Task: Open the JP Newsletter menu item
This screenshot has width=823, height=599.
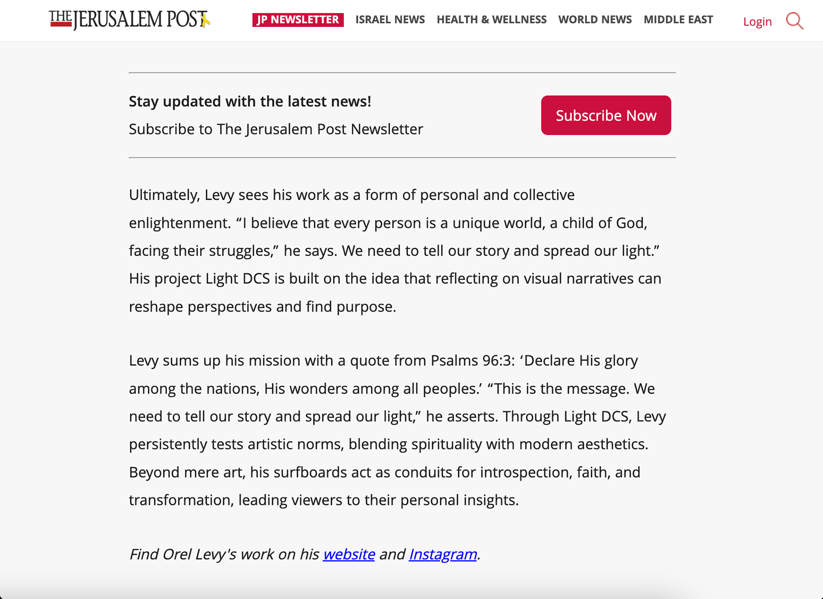Action: pyautogui.click(x=298, y=20)
